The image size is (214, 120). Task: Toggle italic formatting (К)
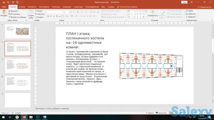(x=51, y=16)
